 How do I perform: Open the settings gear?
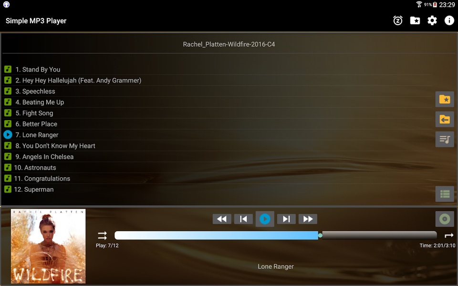[432, 20]
